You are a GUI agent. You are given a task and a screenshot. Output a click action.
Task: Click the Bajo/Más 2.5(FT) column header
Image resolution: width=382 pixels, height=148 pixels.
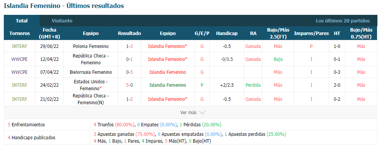278,33
